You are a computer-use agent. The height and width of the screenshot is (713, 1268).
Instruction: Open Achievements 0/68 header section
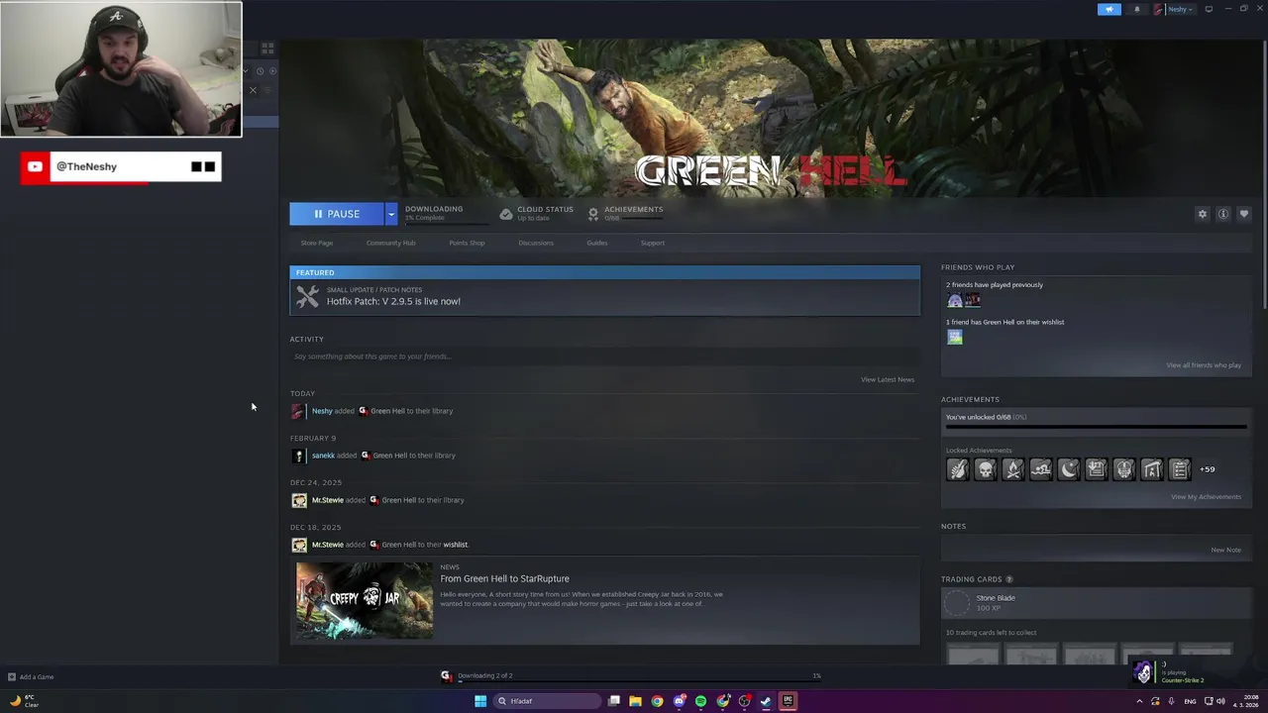(x=625, y=213)
